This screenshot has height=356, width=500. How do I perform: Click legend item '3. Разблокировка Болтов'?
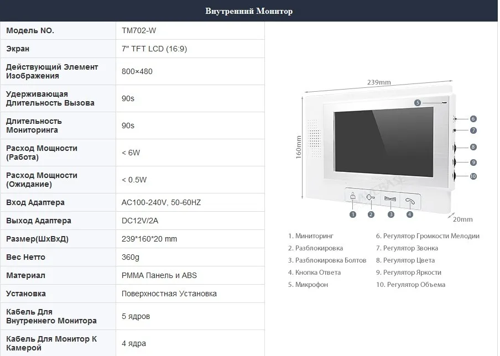[327, 260]
